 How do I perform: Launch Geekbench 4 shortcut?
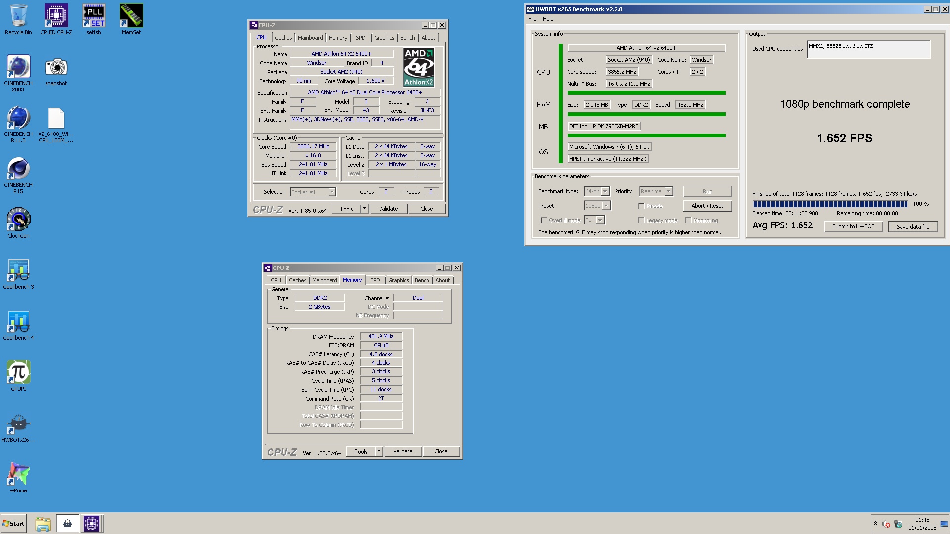18,325
